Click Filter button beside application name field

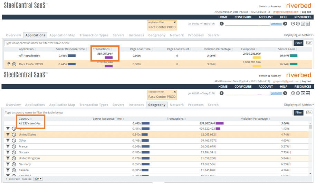[x=298, y=43]
